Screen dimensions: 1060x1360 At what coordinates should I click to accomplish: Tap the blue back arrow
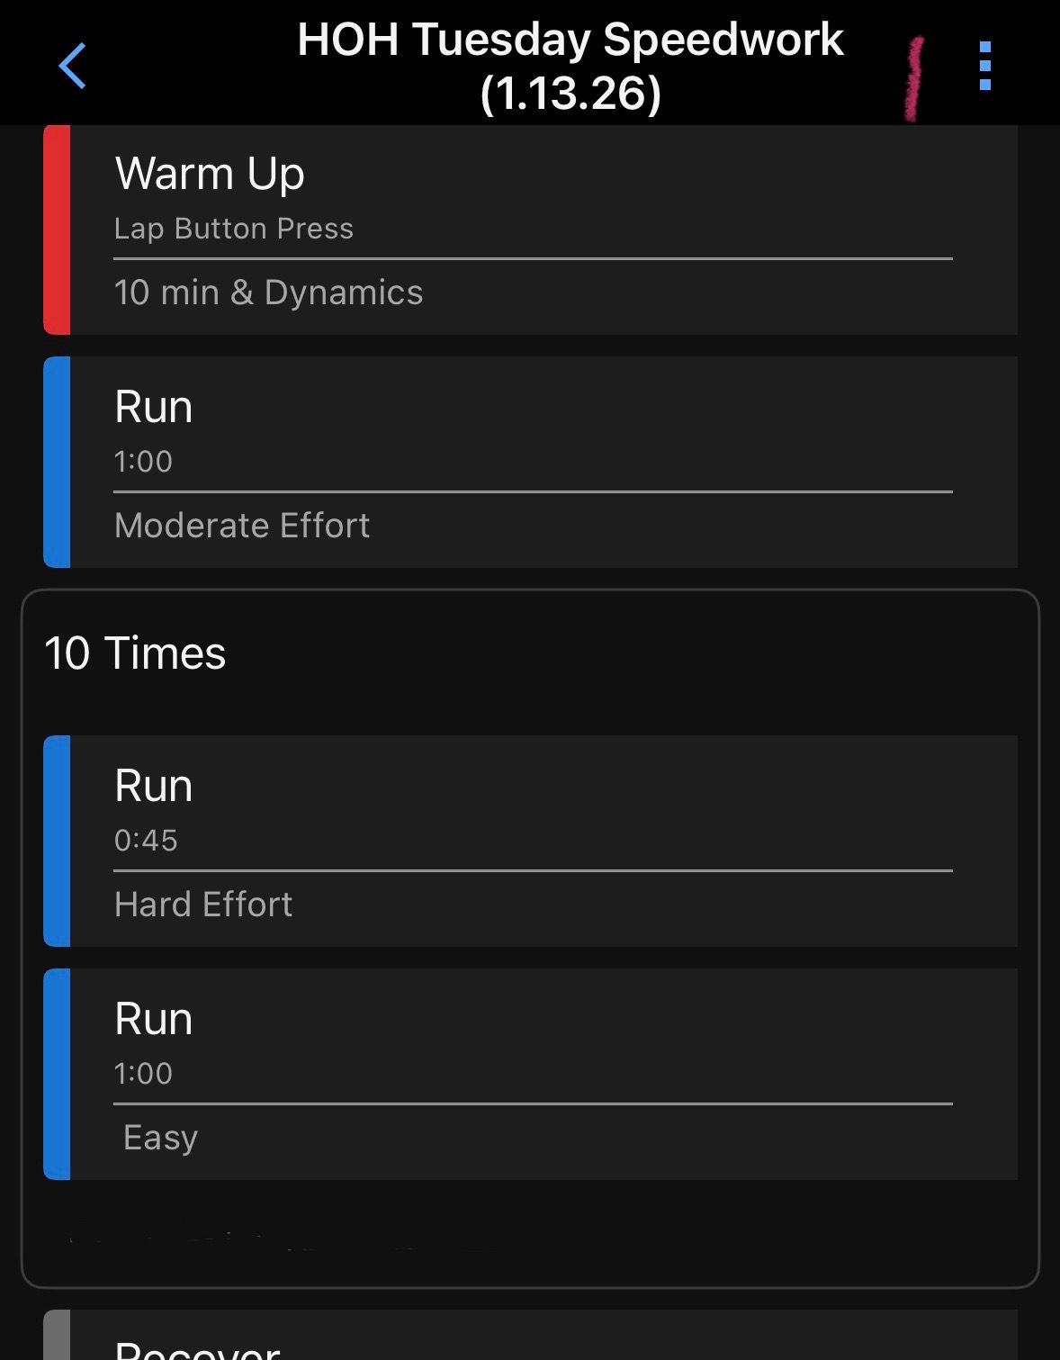pos(72,66)
